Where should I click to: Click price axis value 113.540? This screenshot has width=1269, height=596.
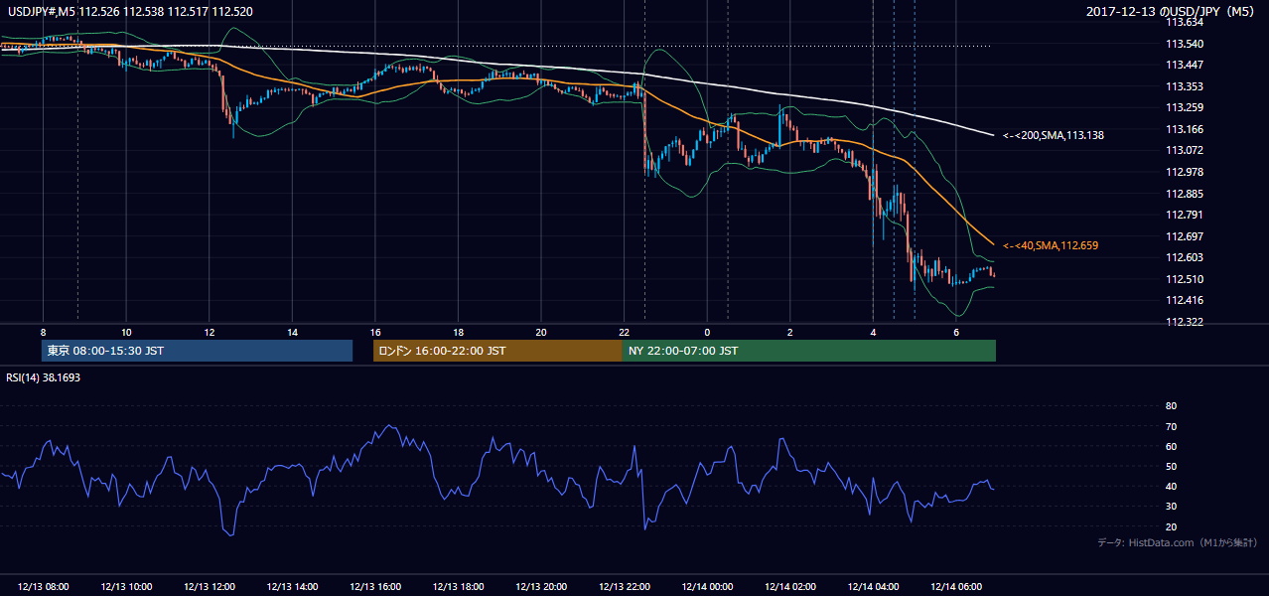[x=1183, y=44]
